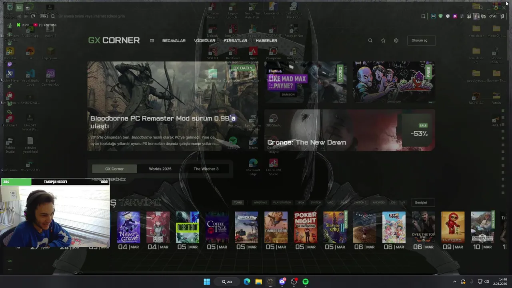Click the snapshot capture icon in toolbar

click(423, 16)
